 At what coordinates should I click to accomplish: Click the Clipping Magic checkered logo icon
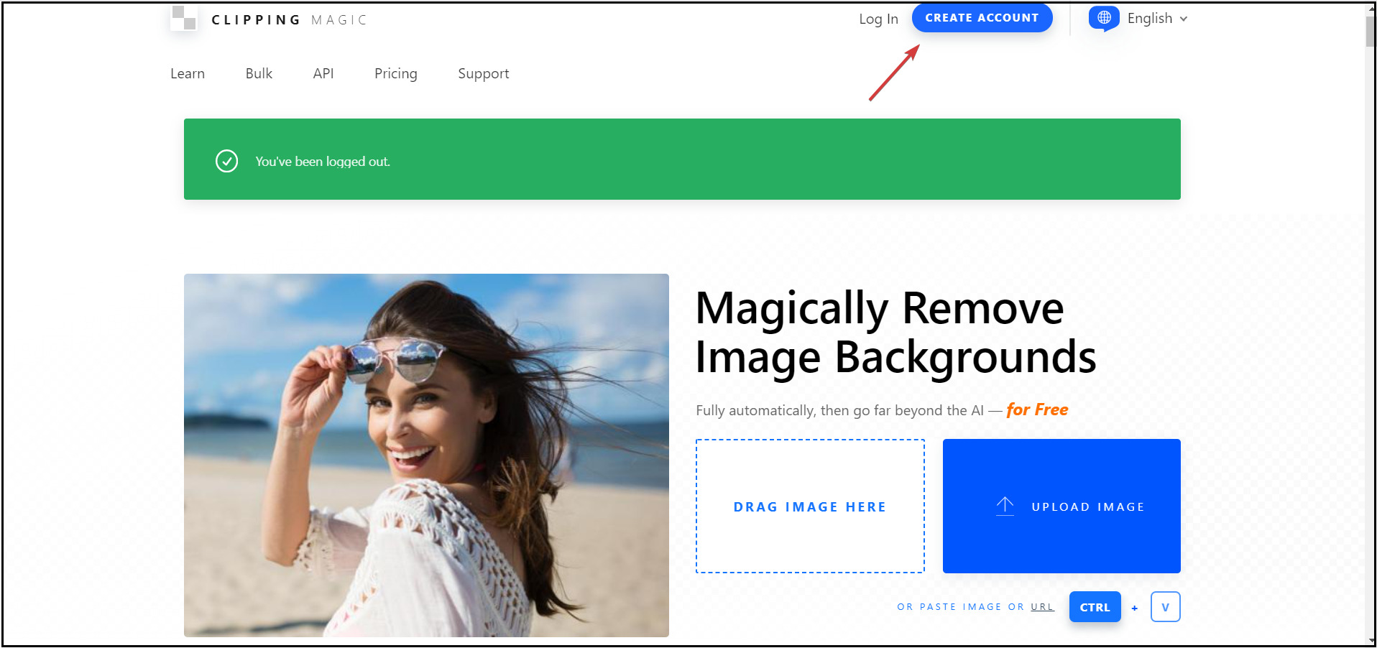pyautogui.click(x=184, y=18)
